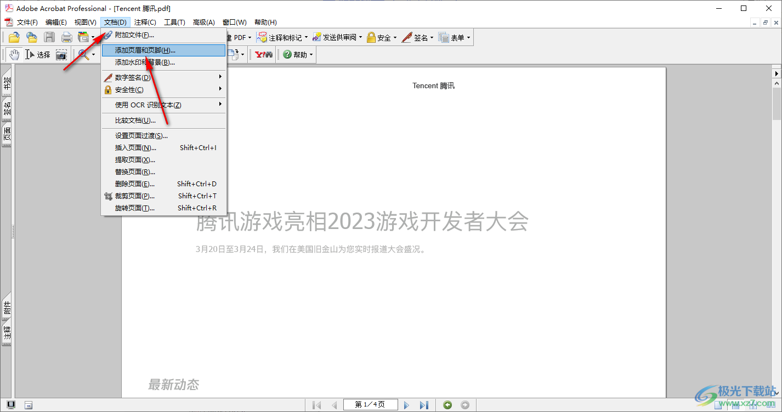This screenshot has height=412, width=782.
Task: Open the Tools (工具) menu
Action: click(174, 22)
